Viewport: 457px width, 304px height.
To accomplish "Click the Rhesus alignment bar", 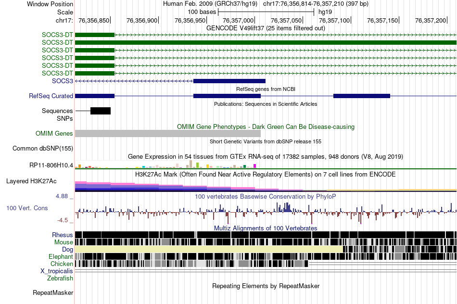I will coord(266,235).
